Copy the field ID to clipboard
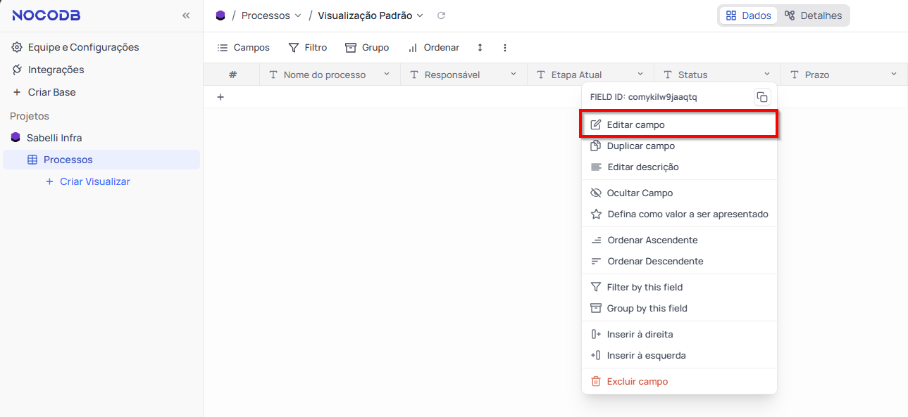This screenshot has width=908, height=417. (761, 97)
